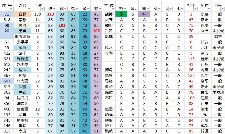Select the 铁壁 special skill cell
This screenshot has height=134, width=225.
pyautogui.click(x=109, y=120)
